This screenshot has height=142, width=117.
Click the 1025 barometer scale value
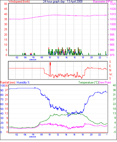coord(113,4)
